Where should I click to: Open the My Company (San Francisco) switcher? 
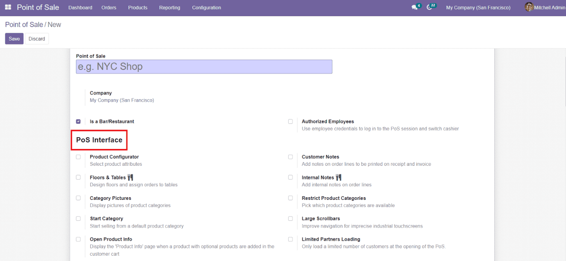tap(478, 7)
